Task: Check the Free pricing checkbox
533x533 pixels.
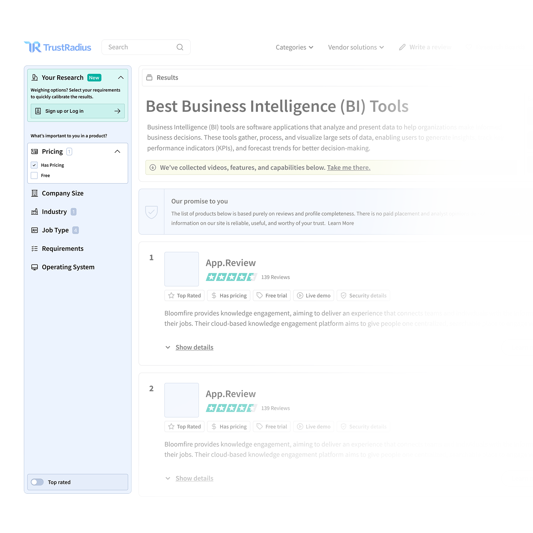Action: [34, 176]
